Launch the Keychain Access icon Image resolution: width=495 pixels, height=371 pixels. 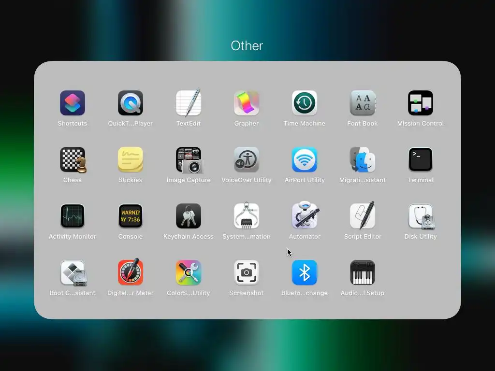189,216
